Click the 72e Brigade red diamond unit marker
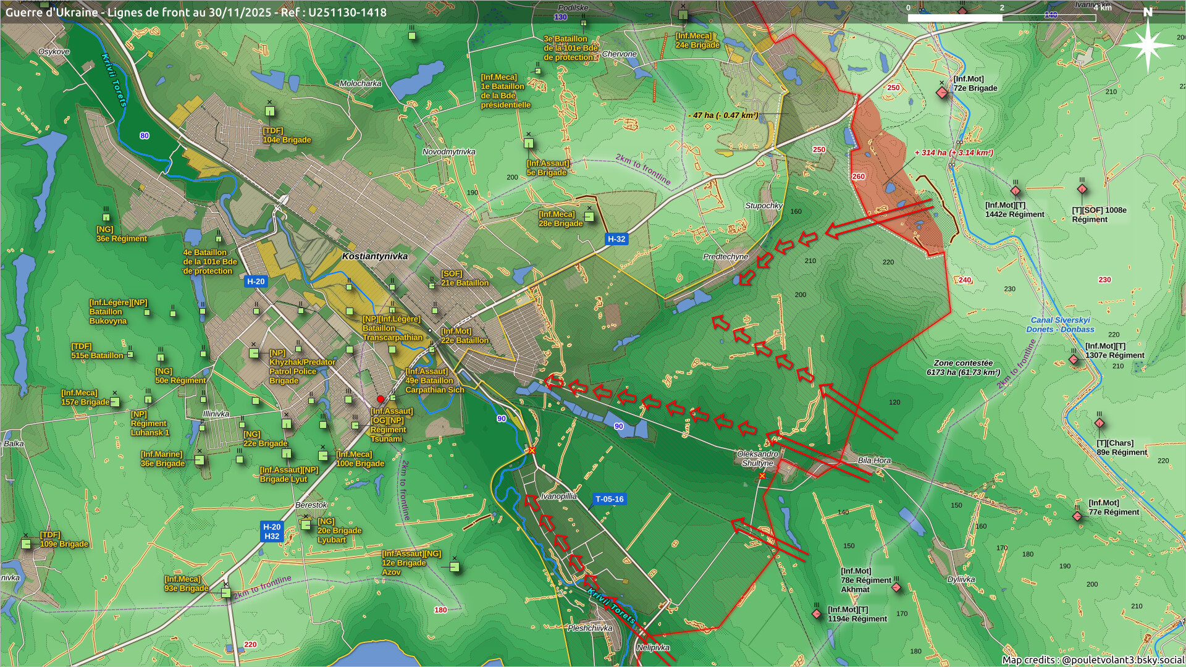This screenshot has width=1186, height=667. pos(941,93)
